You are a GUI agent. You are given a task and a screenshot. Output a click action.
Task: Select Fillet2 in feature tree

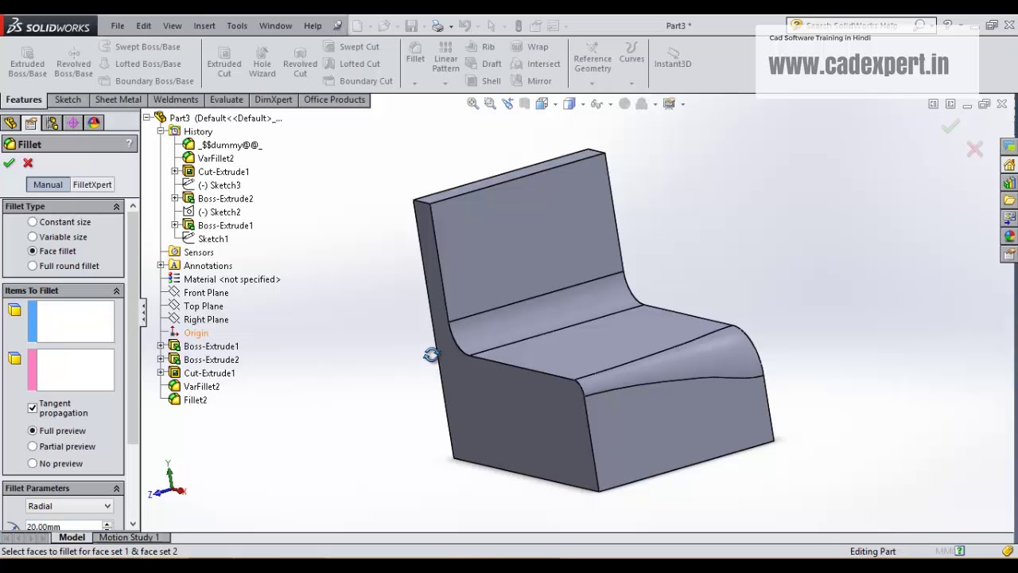tap(195, 400)
